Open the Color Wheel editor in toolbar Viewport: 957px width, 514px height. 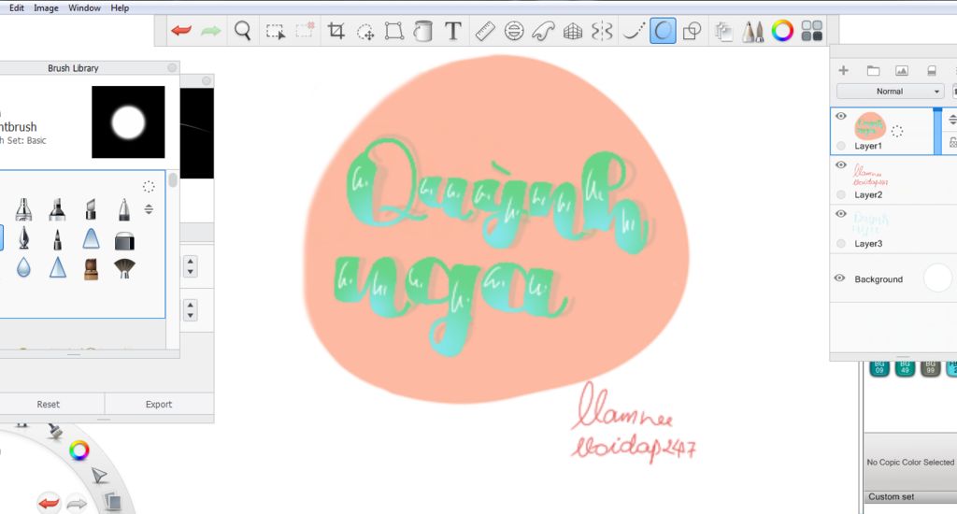click(x=782, y=31)
